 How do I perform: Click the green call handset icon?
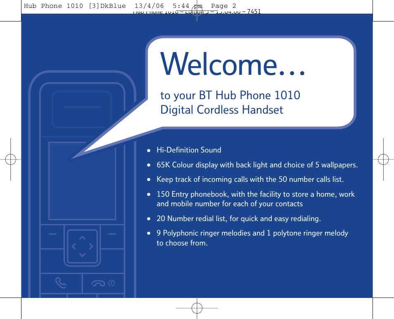pyautogui.click(x=61, y=283)
